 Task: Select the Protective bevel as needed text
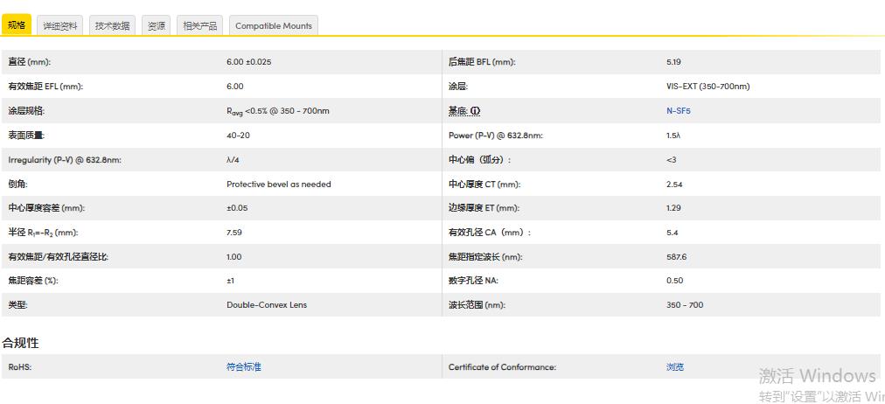[278, 185]
